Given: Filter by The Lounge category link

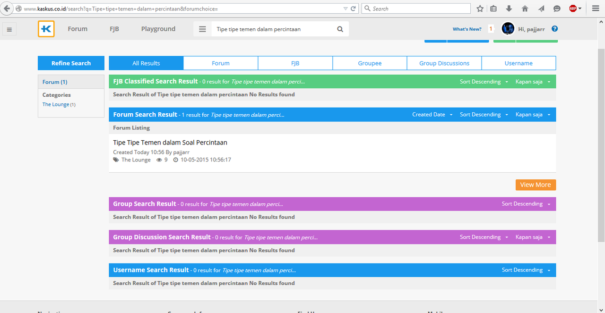Looking at the screenshot, I should [x=56, y=105].
